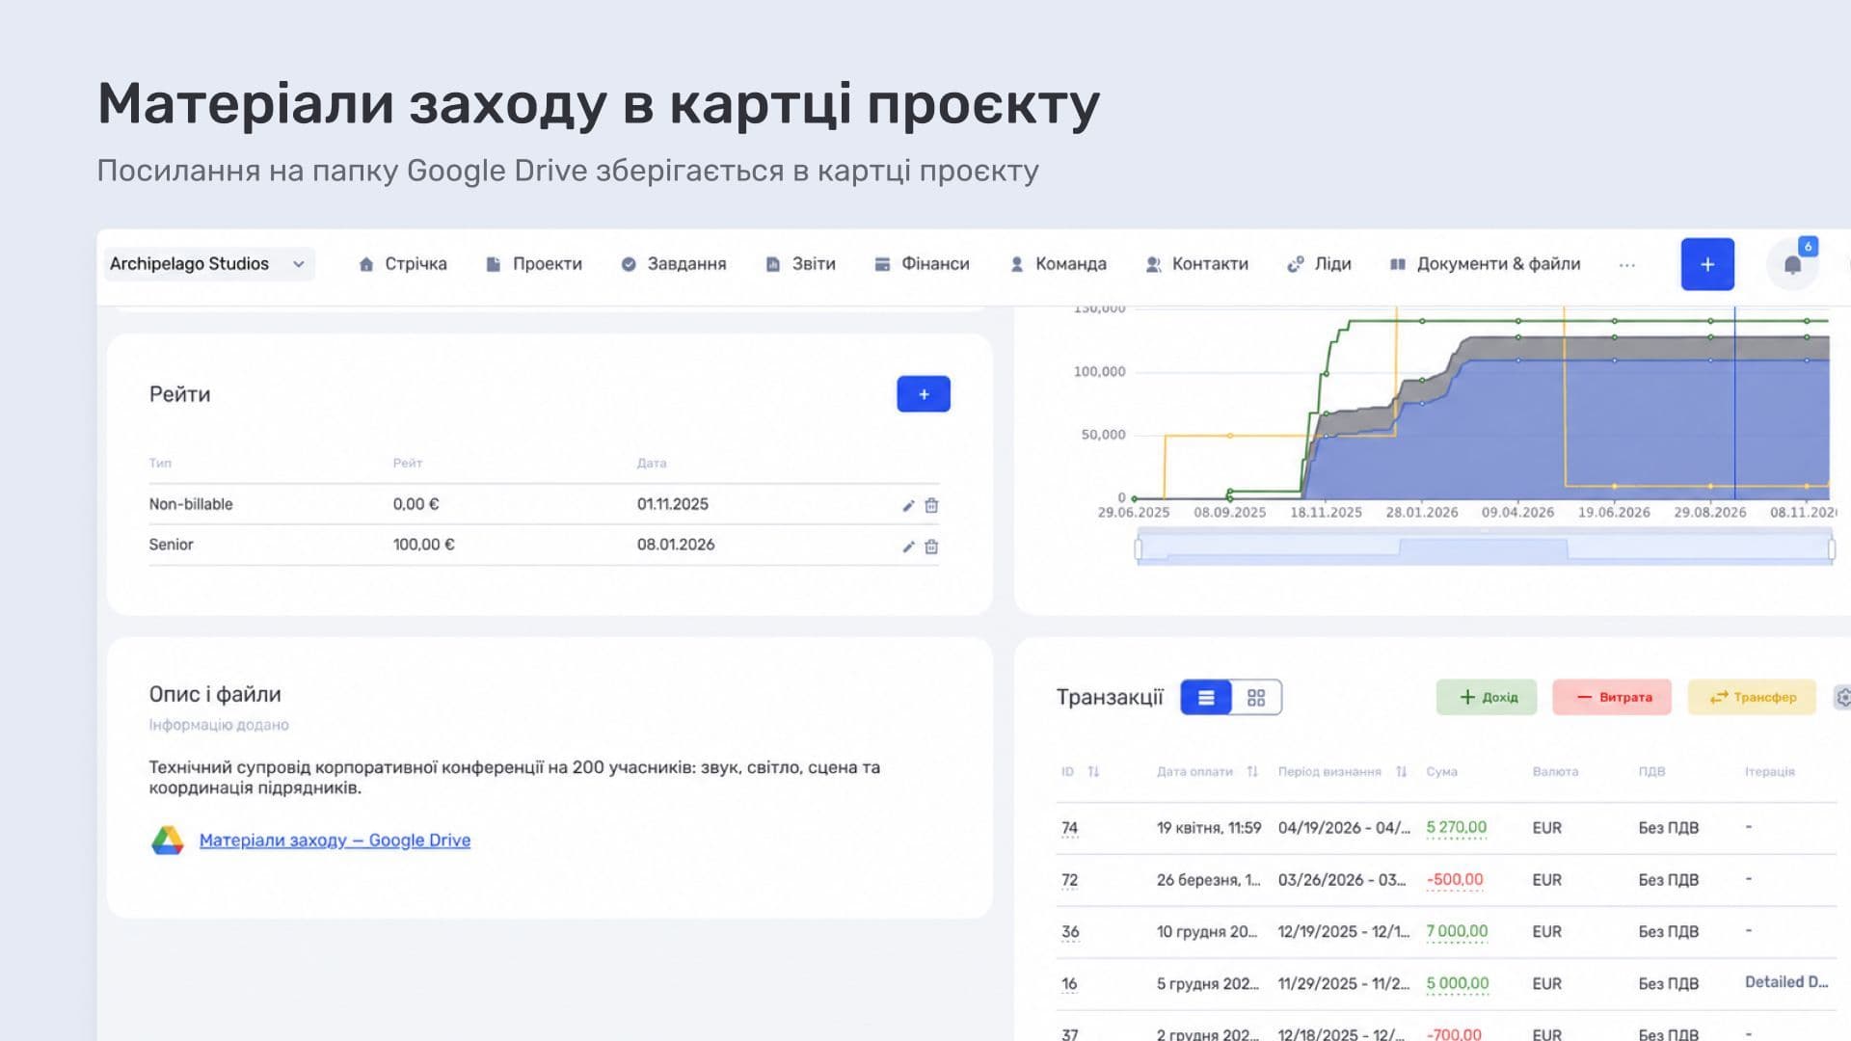Screen dimensions: 1851x1041
Task: Sort transactions by the ID column arrows
Action: click(x=1093, y=772)
